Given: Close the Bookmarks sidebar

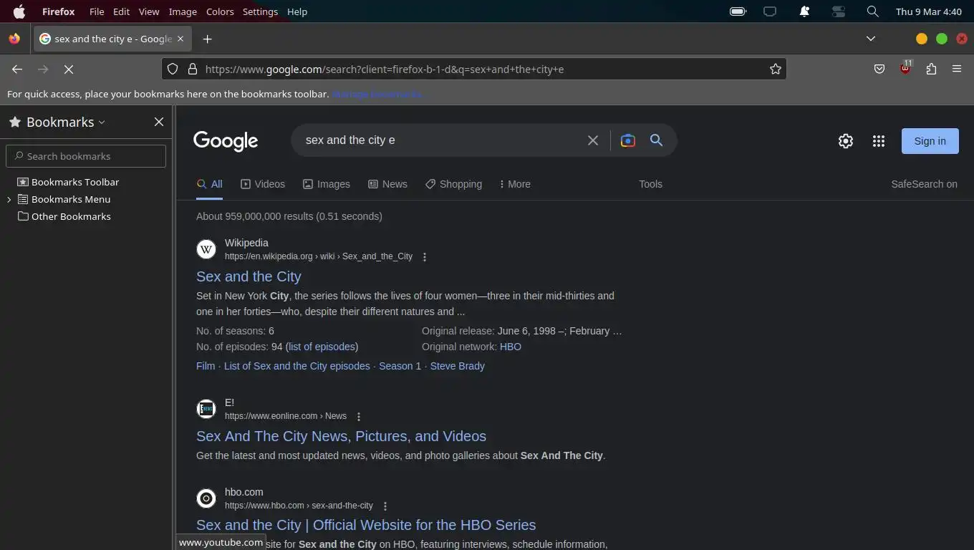Looking at the screenshot, I should click(159, 122).
